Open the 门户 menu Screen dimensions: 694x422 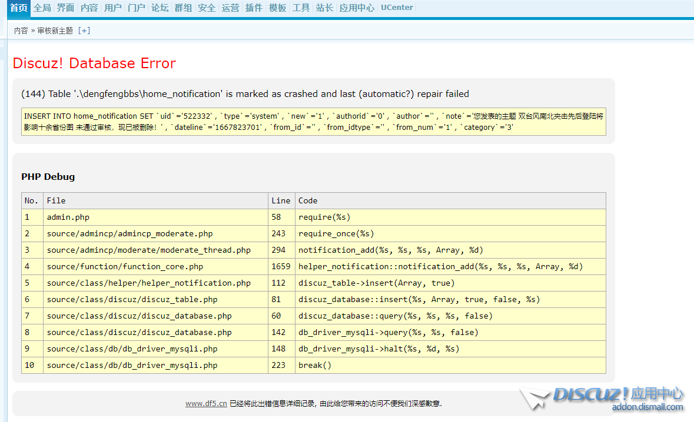click(x=137, y=8)
